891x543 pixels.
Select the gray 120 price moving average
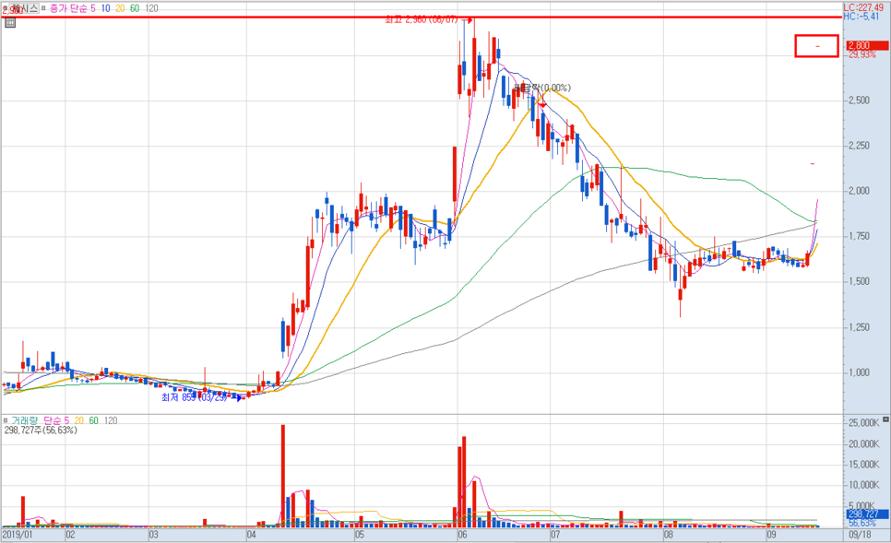point(151,8)
